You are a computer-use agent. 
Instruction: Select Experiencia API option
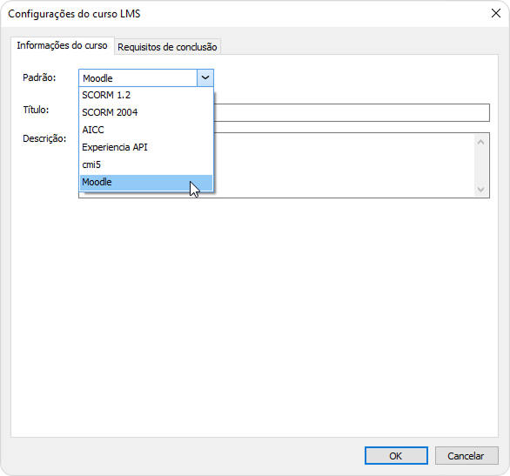pyautogui.click(x=146, y=147)
